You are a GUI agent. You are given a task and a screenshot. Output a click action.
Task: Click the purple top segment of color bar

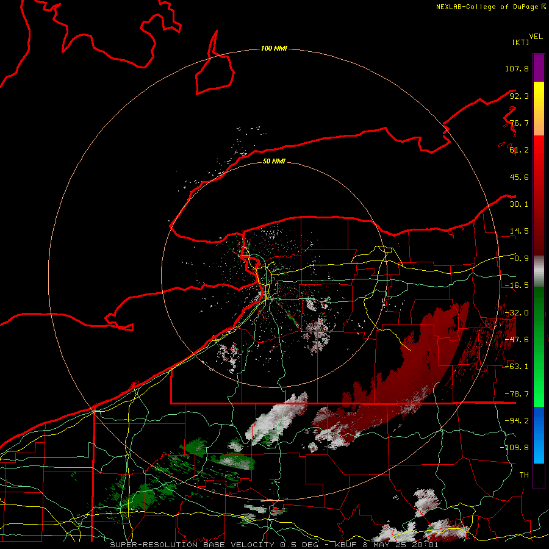click(x=539, y=68)
